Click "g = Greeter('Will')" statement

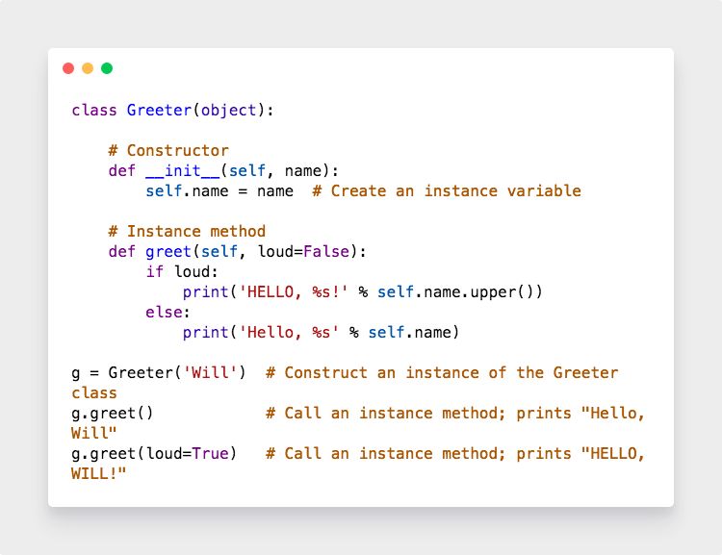(159, 373)
